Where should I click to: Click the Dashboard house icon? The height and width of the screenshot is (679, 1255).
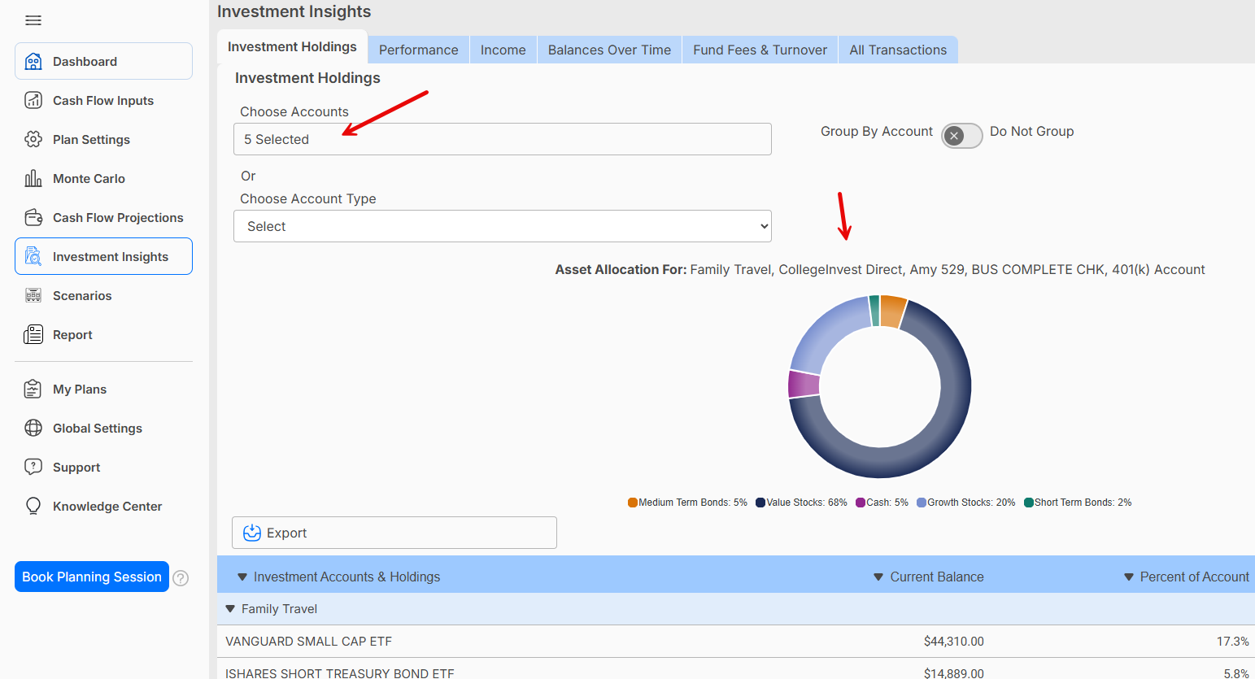pos(33,62)
